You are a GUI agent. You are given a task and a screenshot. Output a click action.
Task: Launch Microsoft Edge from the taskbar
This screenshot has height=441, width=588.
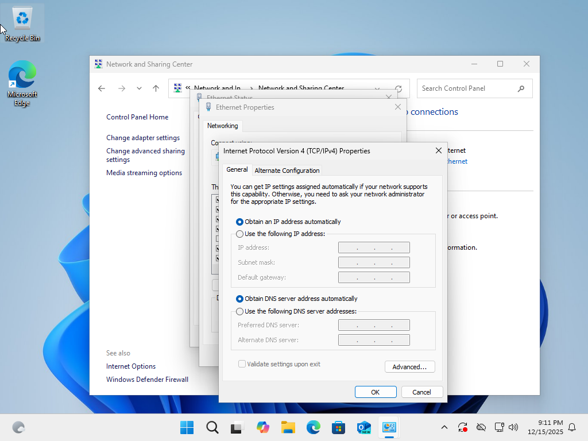313,427
